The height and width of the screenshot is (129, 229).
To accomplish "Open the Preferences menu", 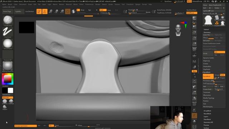I will [x=89, y=4].
